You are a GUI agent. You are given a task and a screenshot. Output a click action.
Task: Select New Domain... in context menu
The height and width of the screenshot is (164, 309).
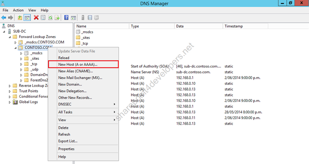[x=83, y=84]
